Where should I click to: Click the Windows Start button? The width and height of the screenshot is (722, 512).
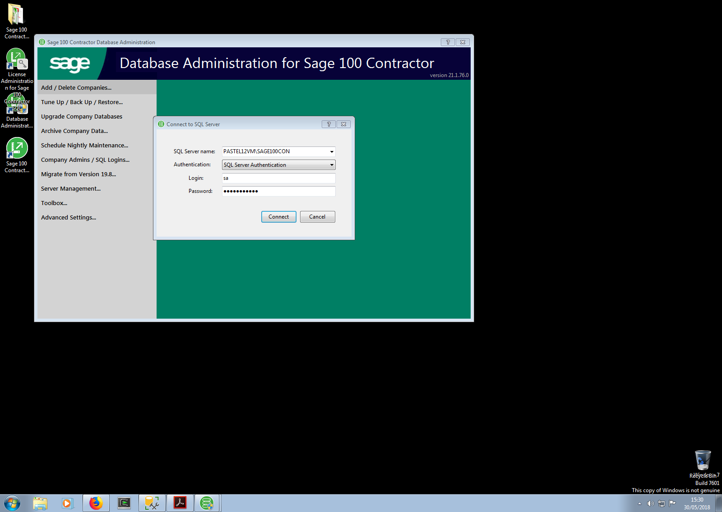point(12,503)
